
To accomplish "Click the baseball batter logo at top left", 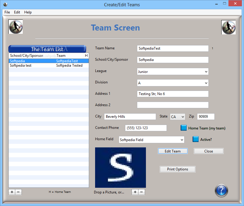I will [16, 27].
